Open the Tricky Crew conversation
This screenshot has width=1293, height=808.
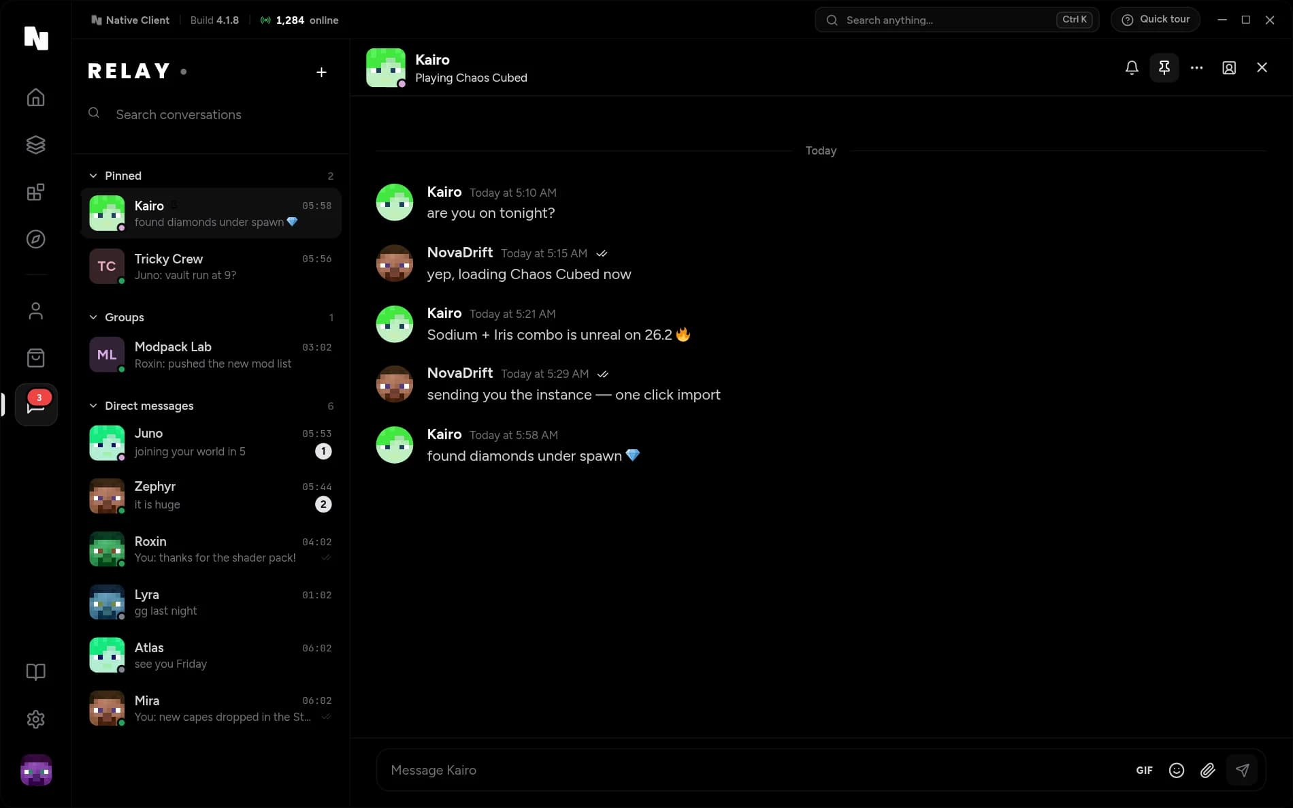point(211,266)
